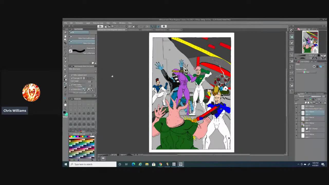329x185 pixels.
Task: Open the Windows Start menu
Action: 66,164
